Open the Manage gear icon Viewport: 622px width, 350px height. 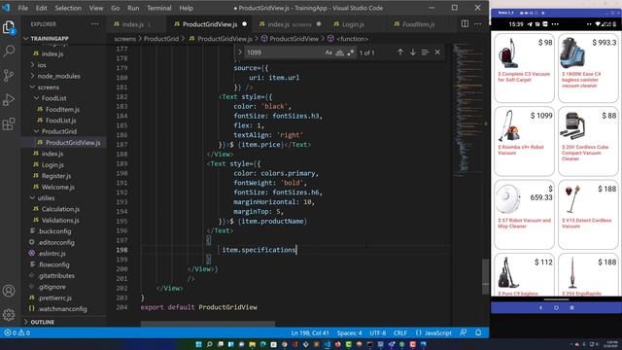pos(9,315)
